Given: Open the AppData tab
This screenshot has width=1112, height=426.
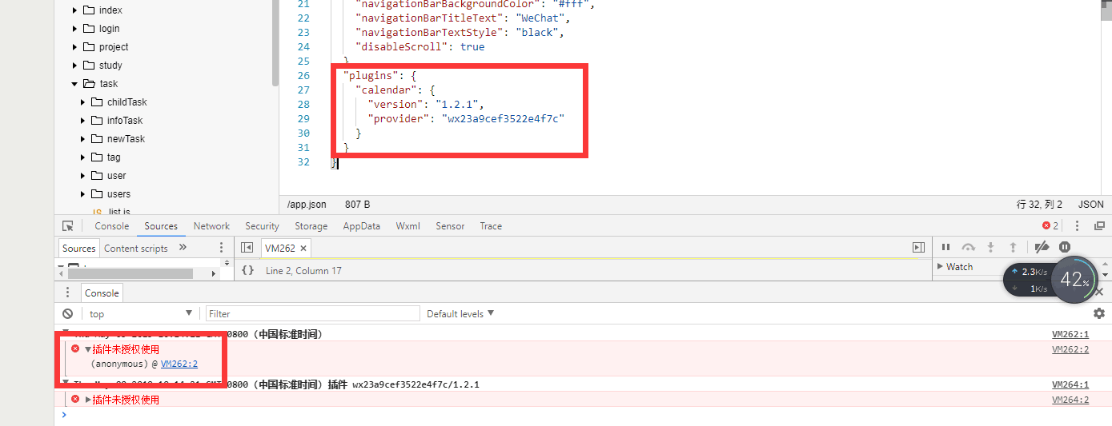Looking at the screenshot, I should coord(362,226).
